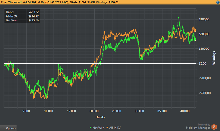The height and width of the screenshot is (131, 220).
Task: Expand the Options panel
Action: tap(8, 128)
